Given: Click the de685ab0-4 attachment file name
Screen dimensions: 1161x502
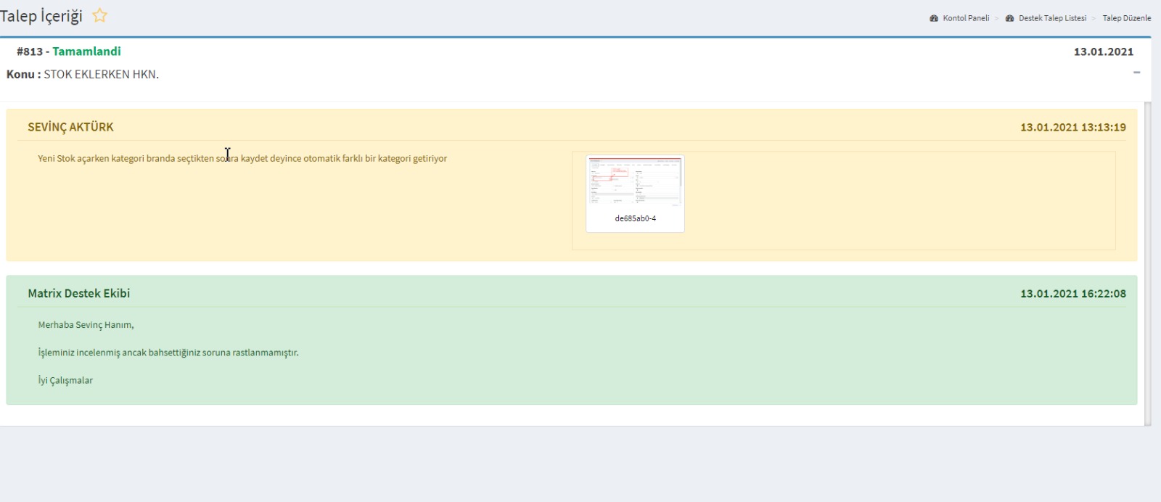Looking at the screenshot, I should pos(635,218).
